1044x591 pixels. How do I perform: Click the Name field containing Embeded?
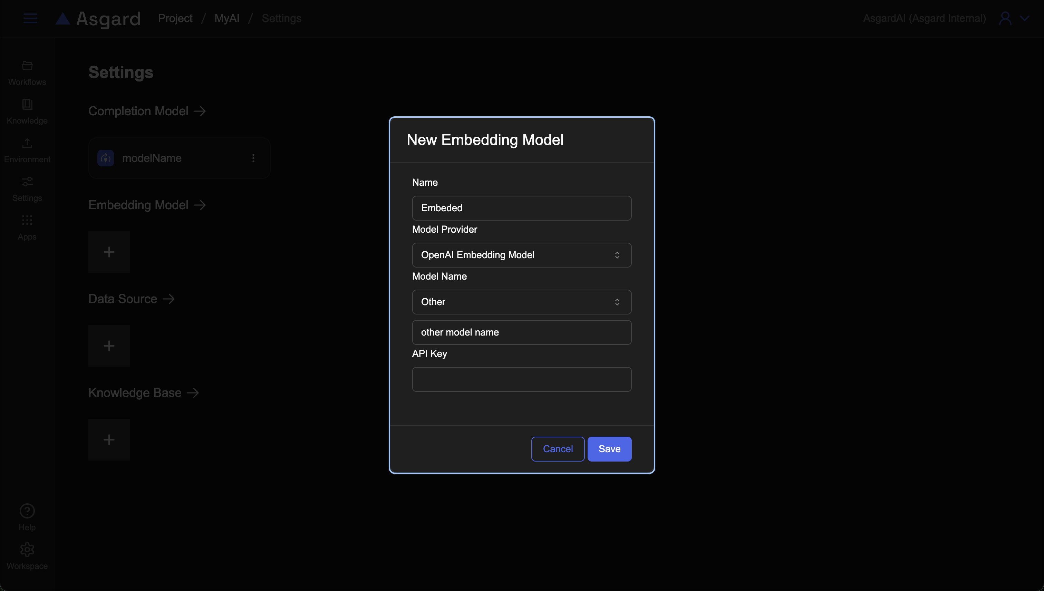(521, 208)
